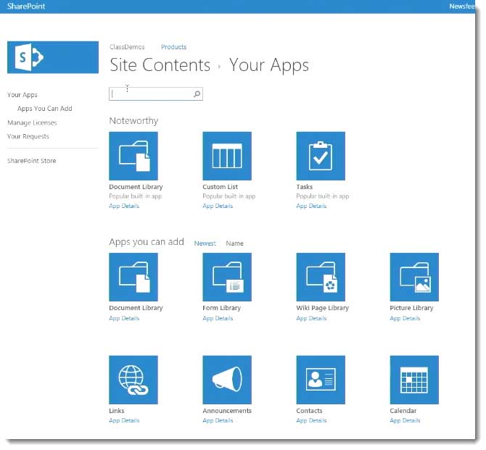Select the Contacts app tile

point(321,380)
